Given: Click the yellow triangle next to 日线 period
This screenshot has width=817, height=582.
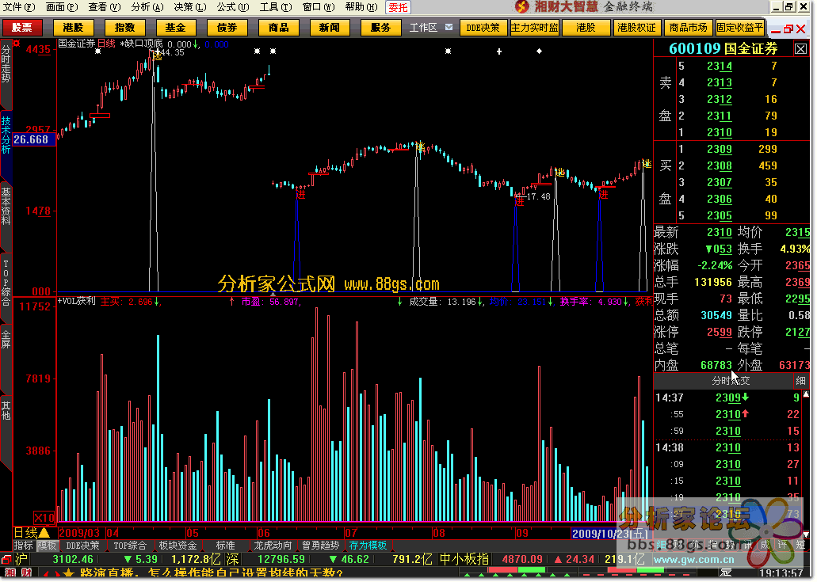Looking at the screenshot, I should (44, 533).
